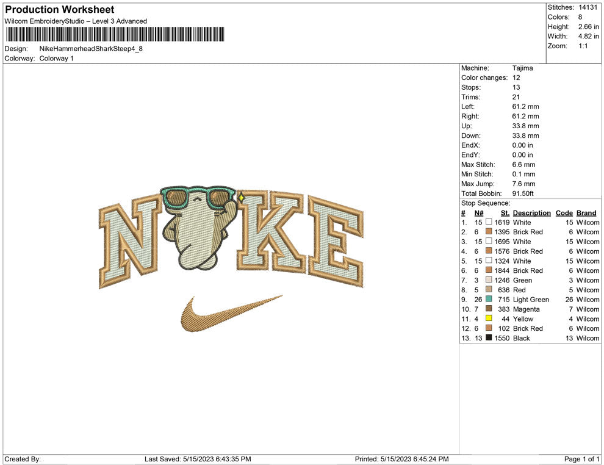
Task: Select the yellow swatch in stop 11
Action: (x=489, y=319)
